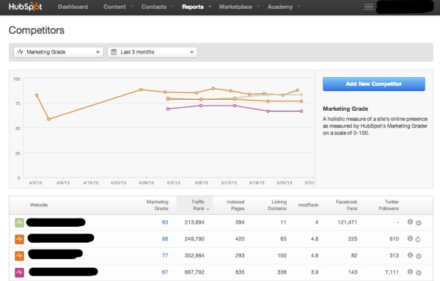Open the Contacts navigation item

(x=154, y=7)
